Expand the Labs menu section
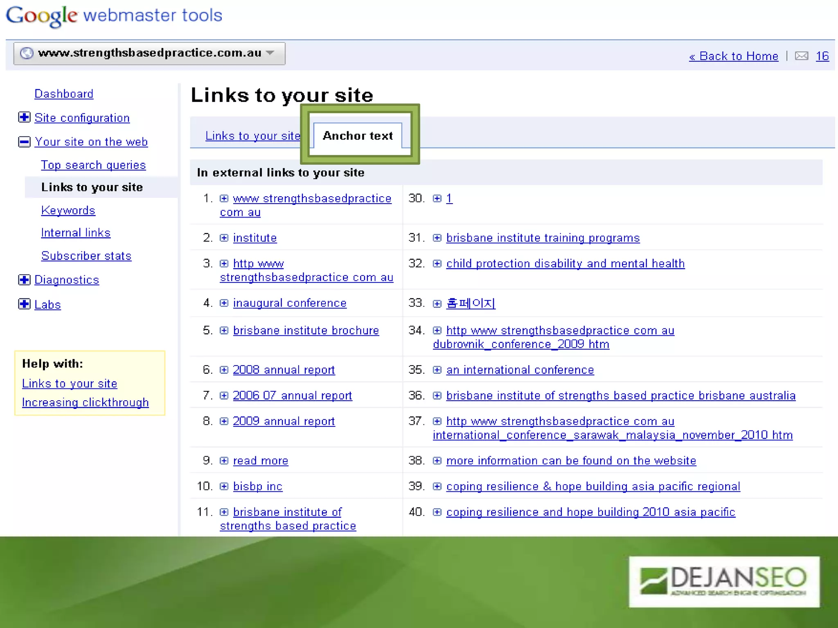This screenshot has width=838, height=628. (x=24, y=304)
